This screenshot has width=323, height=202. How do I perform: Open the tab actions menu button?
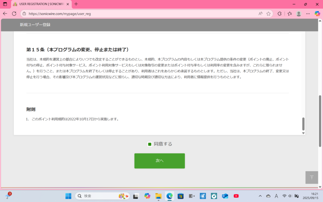(5, 4)
